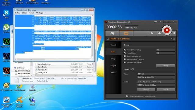This screenshot has height=110, width=195.
Task: Open Bandicam output folder icon
Action: (x=152, y=33)
